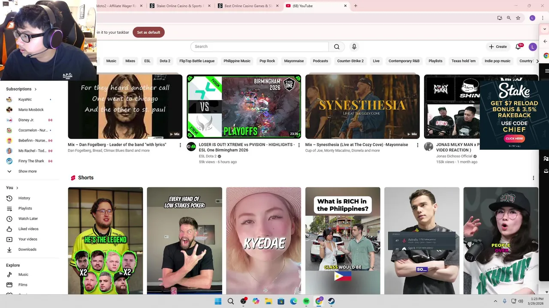Install the app via address bar icon

coord(500,18)
